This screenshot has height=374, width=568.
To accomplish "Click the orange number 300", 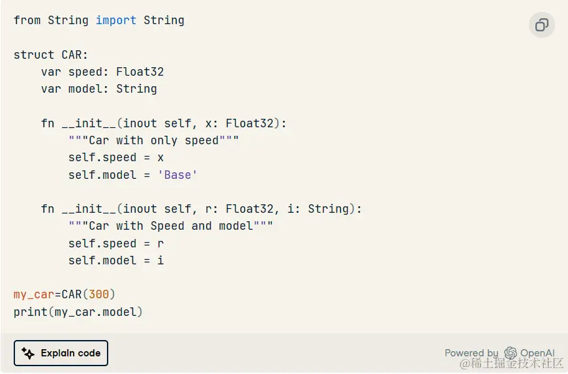I will pos(99,294).
